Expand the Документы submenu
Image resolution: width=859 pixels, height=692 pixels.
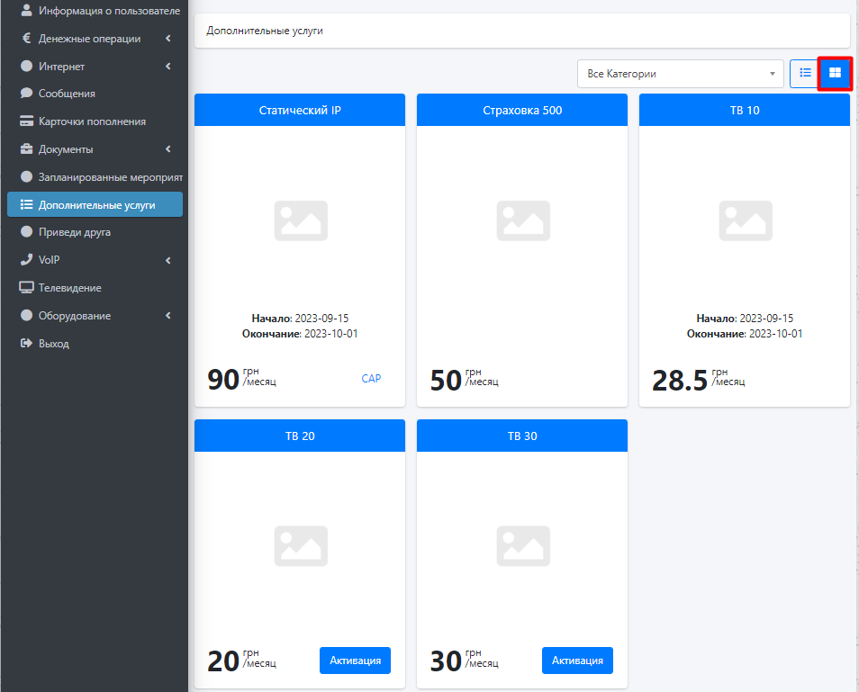[x=167, y=149]
